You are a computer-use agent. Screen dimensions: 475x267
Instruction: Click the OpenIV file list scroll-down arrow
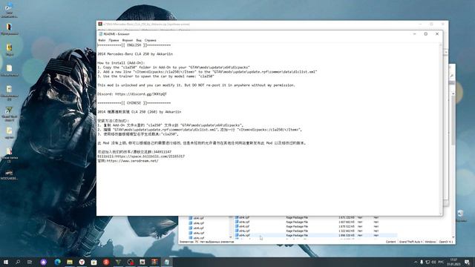453,237
